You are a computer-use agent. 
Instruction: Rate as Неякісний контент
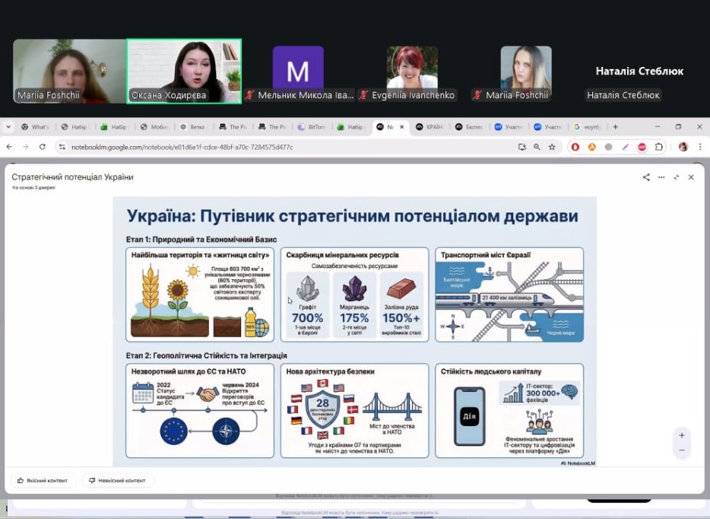[x=118, y=480]
